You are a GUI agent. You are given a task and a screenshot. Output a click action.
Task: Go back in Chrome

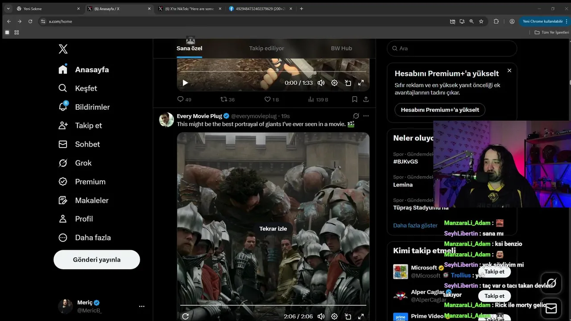click(9, 21)
